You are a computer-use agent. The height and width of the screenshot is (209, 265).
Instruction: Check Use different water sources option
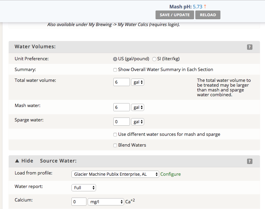click(115, 135)
